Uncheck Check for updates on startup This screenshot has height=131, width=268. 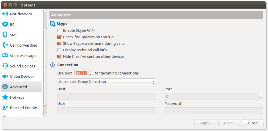tap(59, 37)
